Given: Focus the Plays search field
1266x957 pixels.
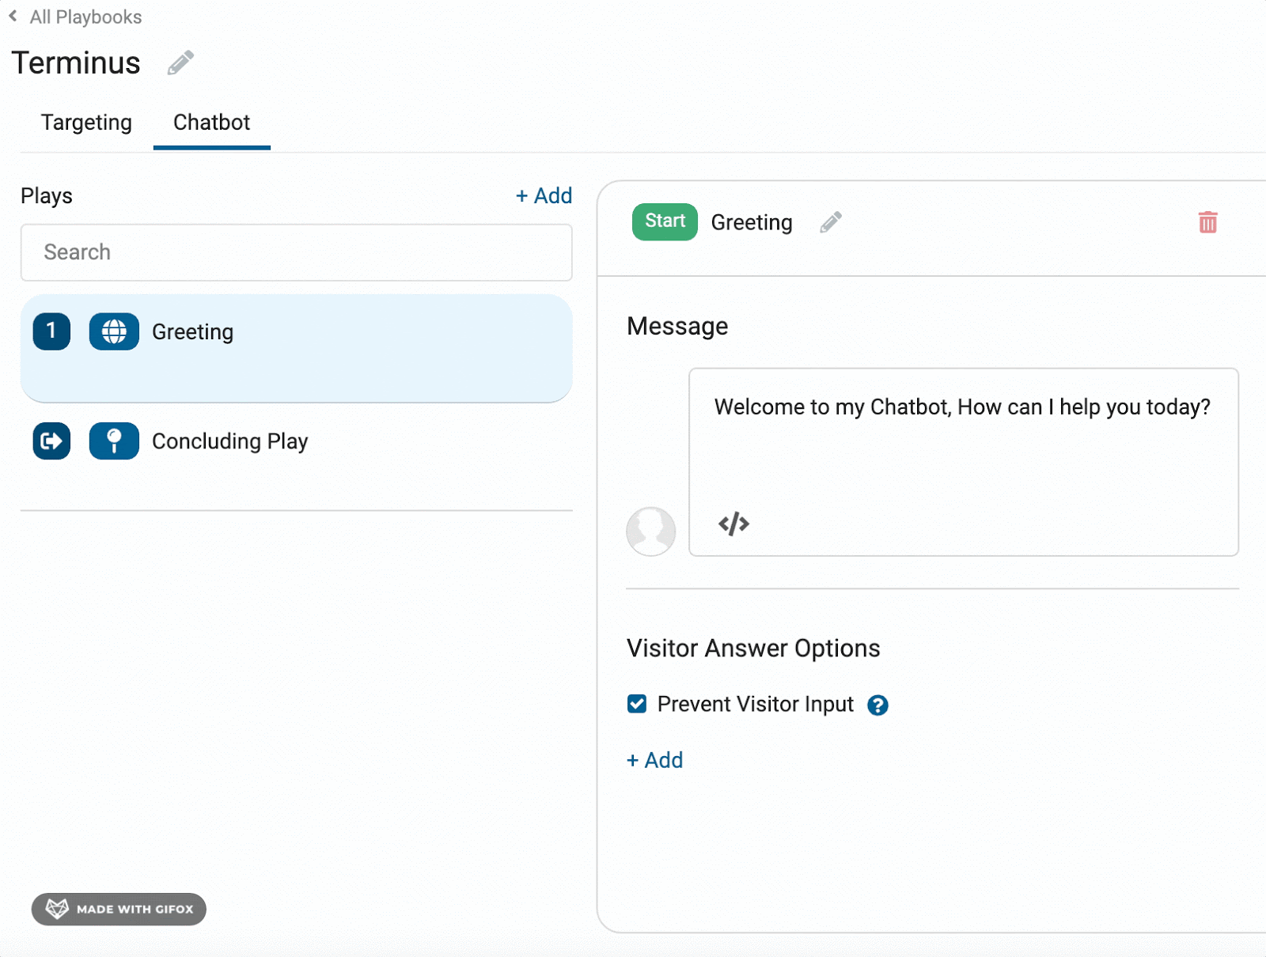Looking at the screenshot, I should coord(296,252).
